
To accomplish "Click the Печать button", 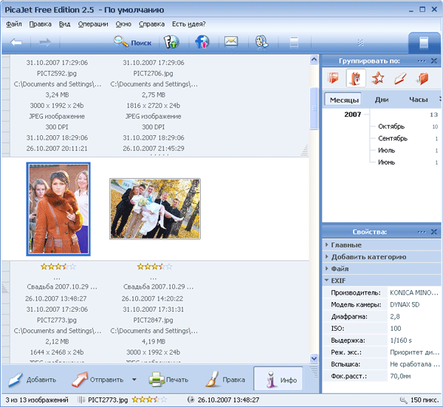I will click(168, 380).
